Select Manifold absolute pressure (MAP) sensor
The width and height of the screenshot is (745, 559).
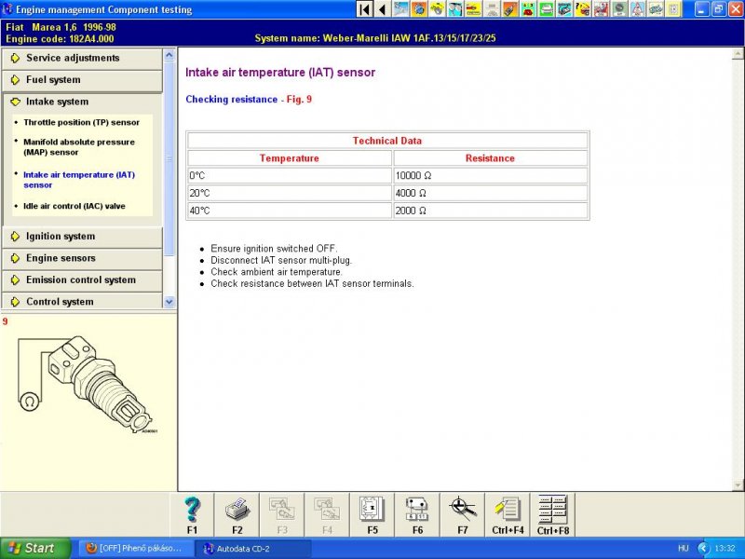click(79, 147)
